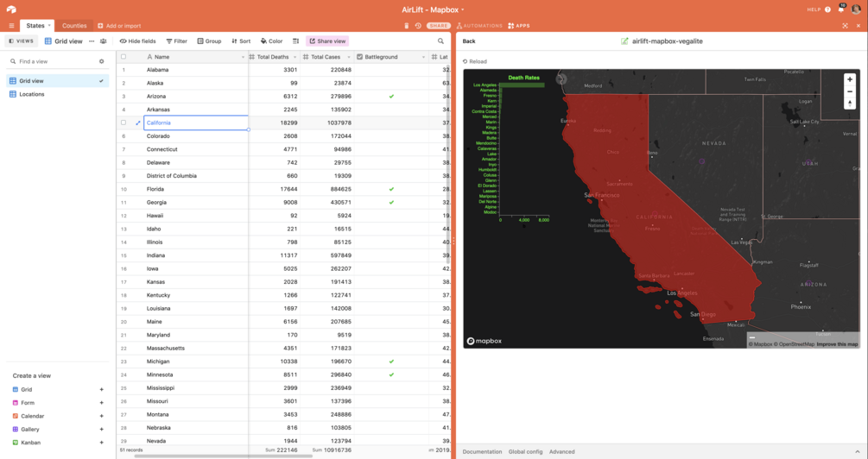
Task: Select the States table tab
Action: pyautogui.click(x=35, y=25)
